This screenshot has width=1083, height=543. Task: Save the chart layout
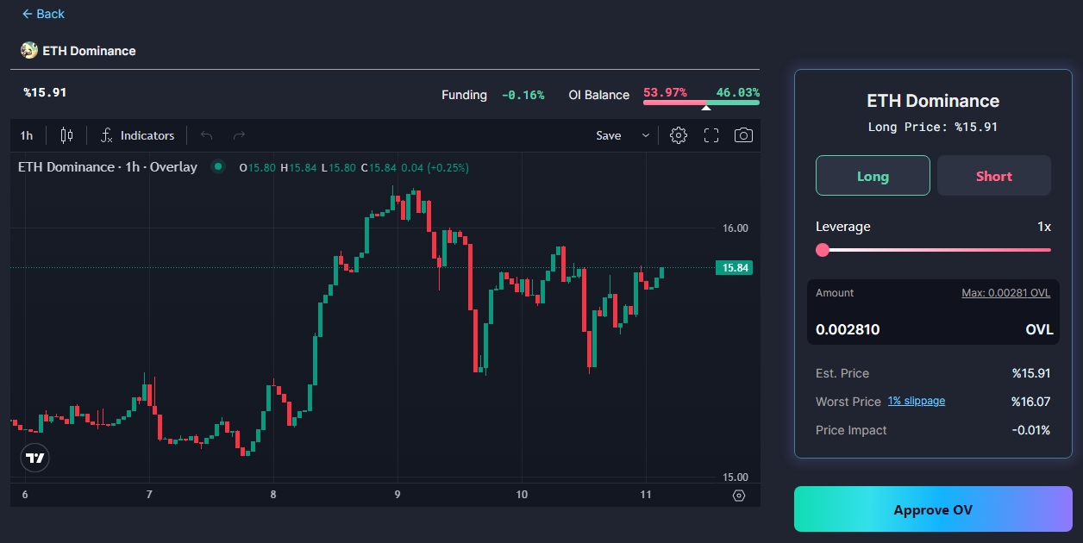click(609, 135)
